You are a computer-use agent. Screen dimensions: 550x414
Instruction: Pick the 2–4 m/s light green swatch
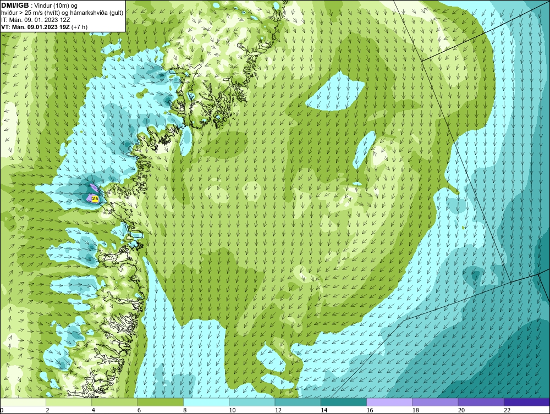[x=69, y=402]
